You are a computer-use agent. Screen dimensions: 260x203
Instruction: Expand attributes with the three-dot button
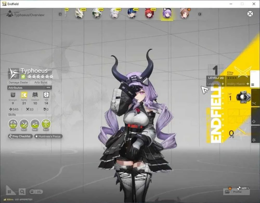(x=48, y=87)
